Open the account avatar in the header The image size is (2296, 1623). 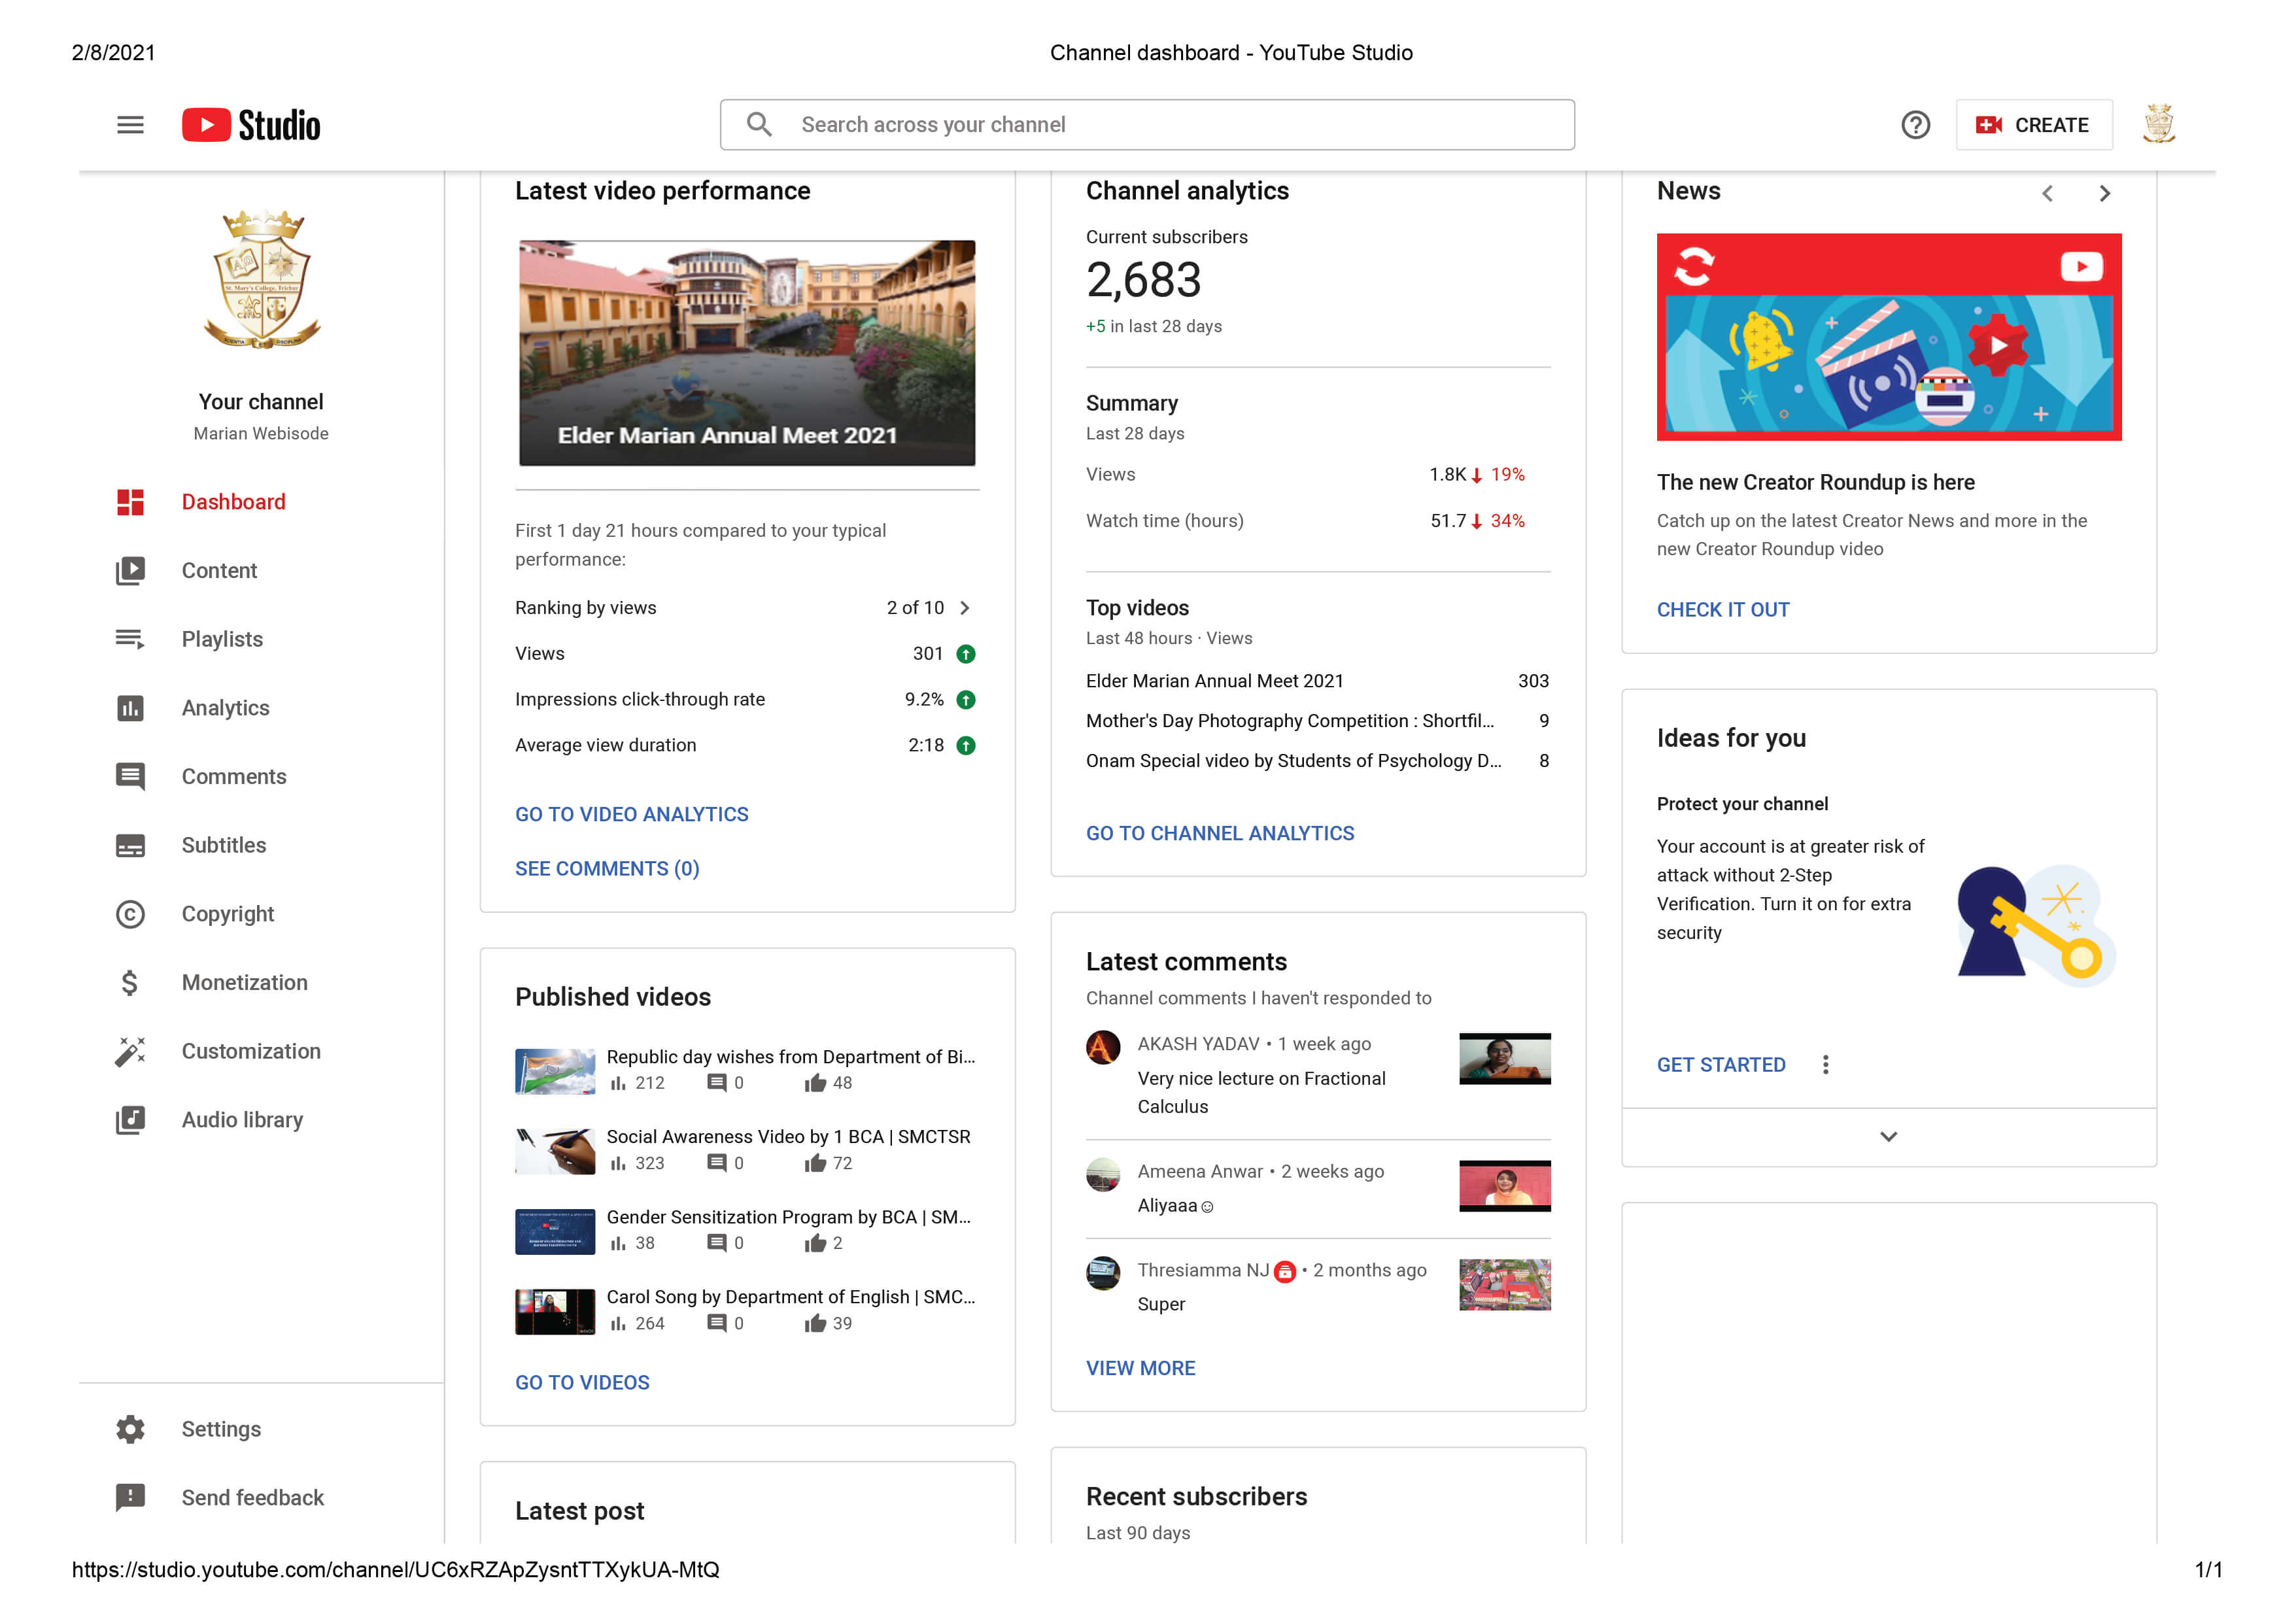pyautogui.click(x=2159, y=125)
